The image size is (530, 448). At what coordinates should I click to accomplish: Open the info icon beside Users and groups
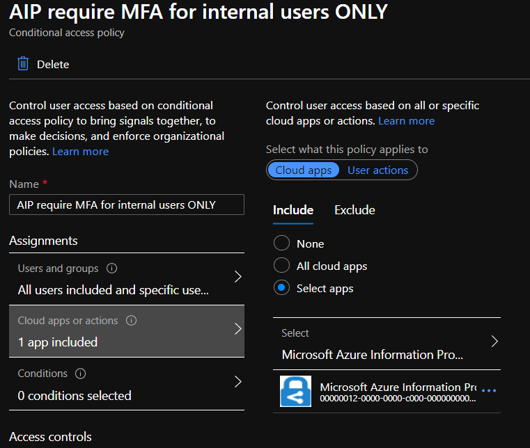point(112,269)
